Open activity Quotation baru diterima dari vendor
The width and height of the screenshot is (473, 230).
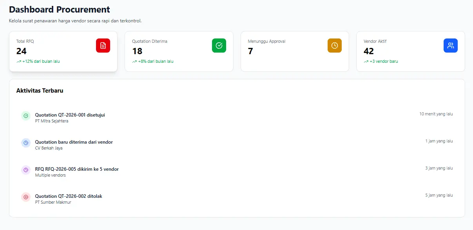pos(74,143)
